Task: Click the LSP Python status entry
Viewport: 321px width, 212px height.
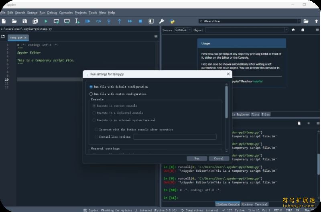Action: [234, 210]
